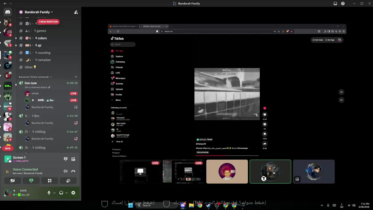The image size is (373, 210).
Task: Open headphones output options arrow
Action: click(66, 193)
